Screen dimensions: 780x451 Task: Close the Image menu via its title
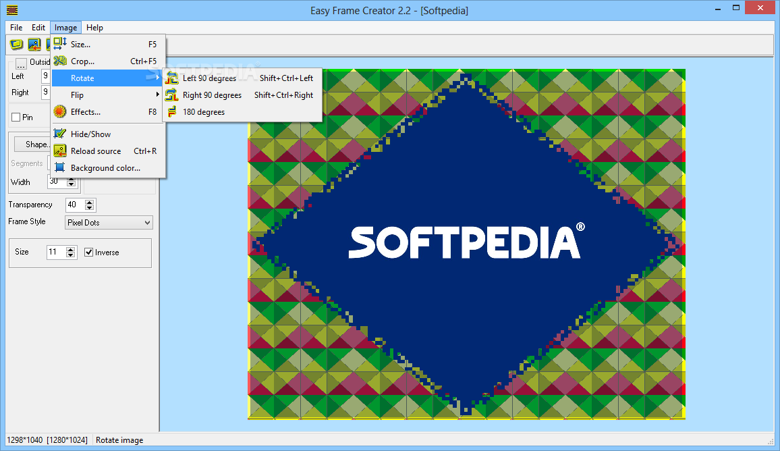point(65,28)
